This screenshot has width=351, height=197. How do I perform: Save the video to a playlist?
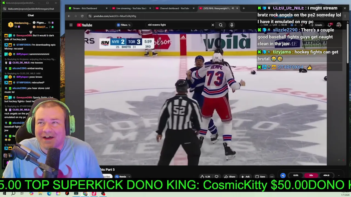click(x=260, y=177)
